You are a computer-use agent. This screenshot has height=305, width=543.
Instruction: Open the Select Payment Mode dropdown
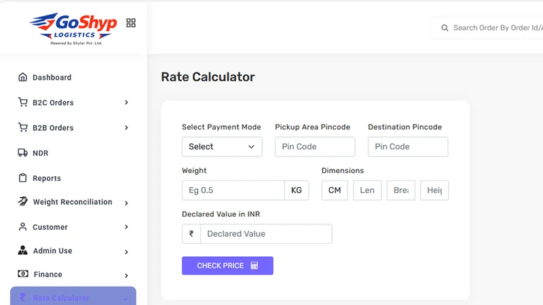pos(222,146)
